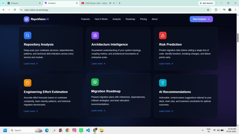Close the Devpost tab
The width and height of the screenshot is (239, 134).
(x=40, y=3)
